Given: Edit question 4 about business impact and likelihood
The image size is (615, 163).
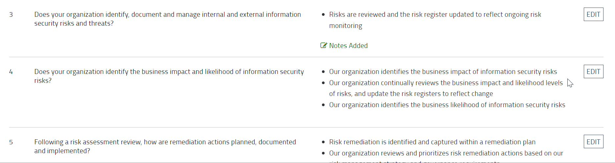Looking at the screenshot, I should click(593, 72).
